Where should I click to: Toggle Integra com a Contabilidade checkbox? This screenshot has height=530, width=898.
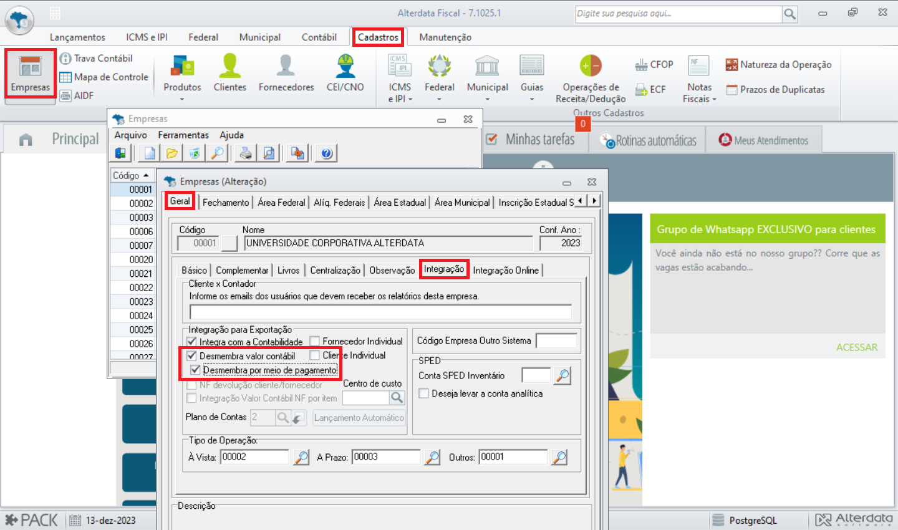pos(192,341)
